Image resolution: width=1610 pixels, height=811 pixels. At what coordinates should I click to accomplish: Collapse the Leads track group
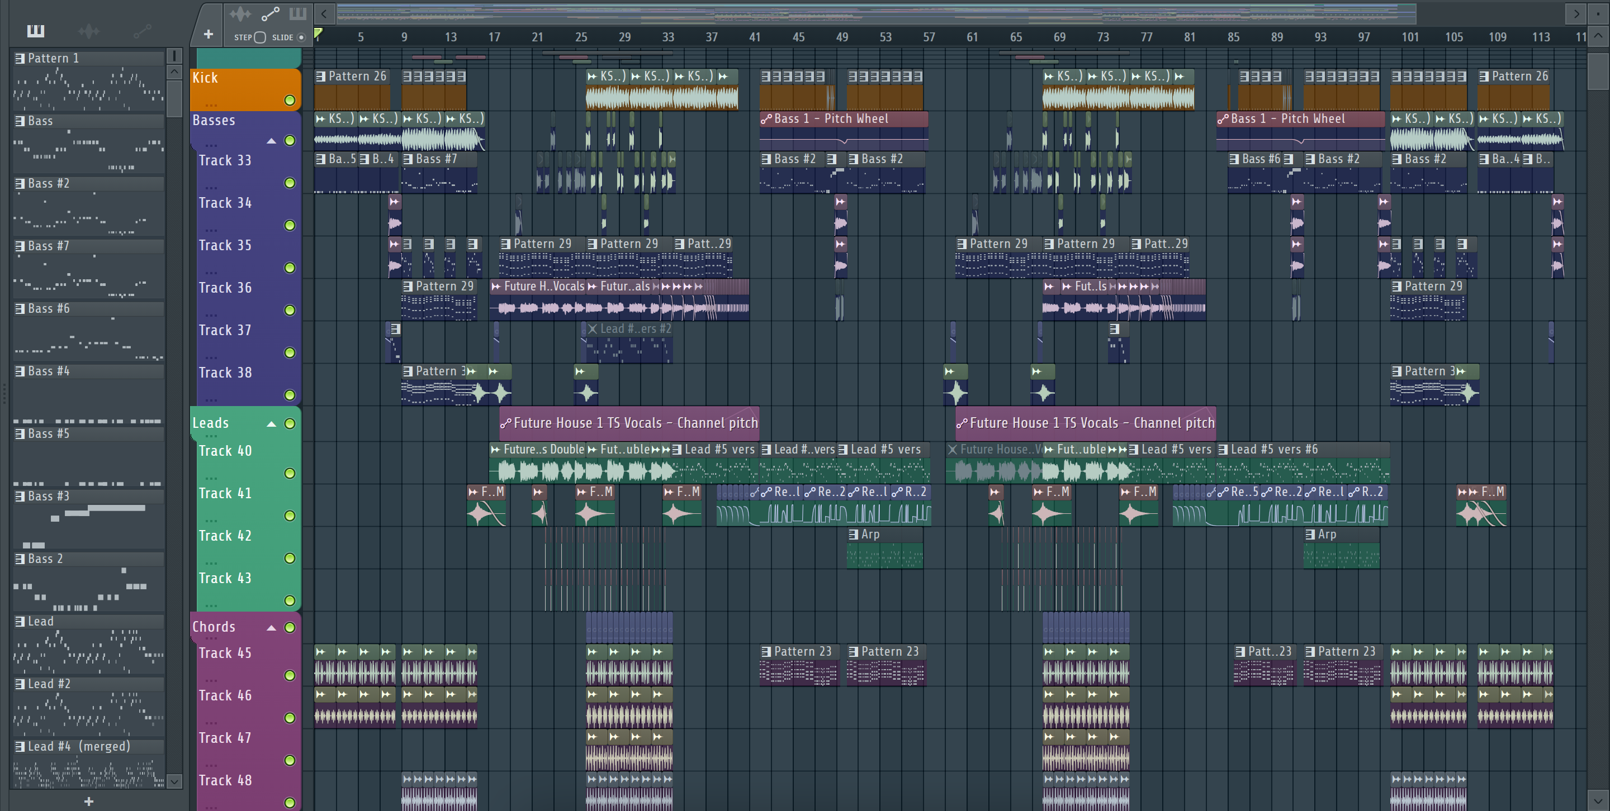(271, 424)
